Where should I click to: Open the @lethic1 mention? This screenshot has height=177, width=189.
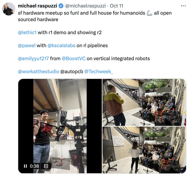tap(27, 33)
